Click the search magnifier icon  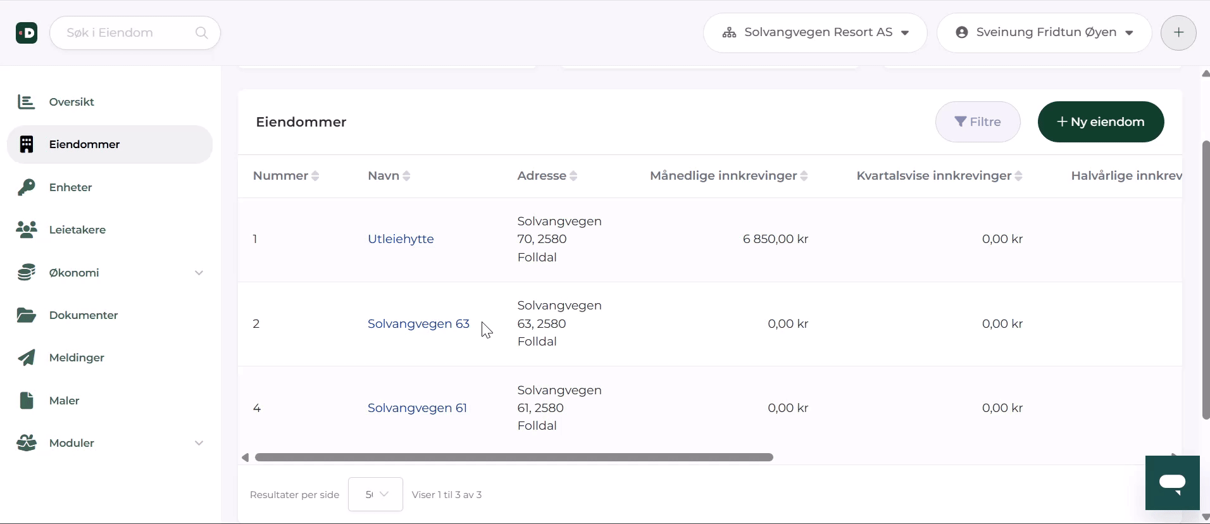coord(201,33)
